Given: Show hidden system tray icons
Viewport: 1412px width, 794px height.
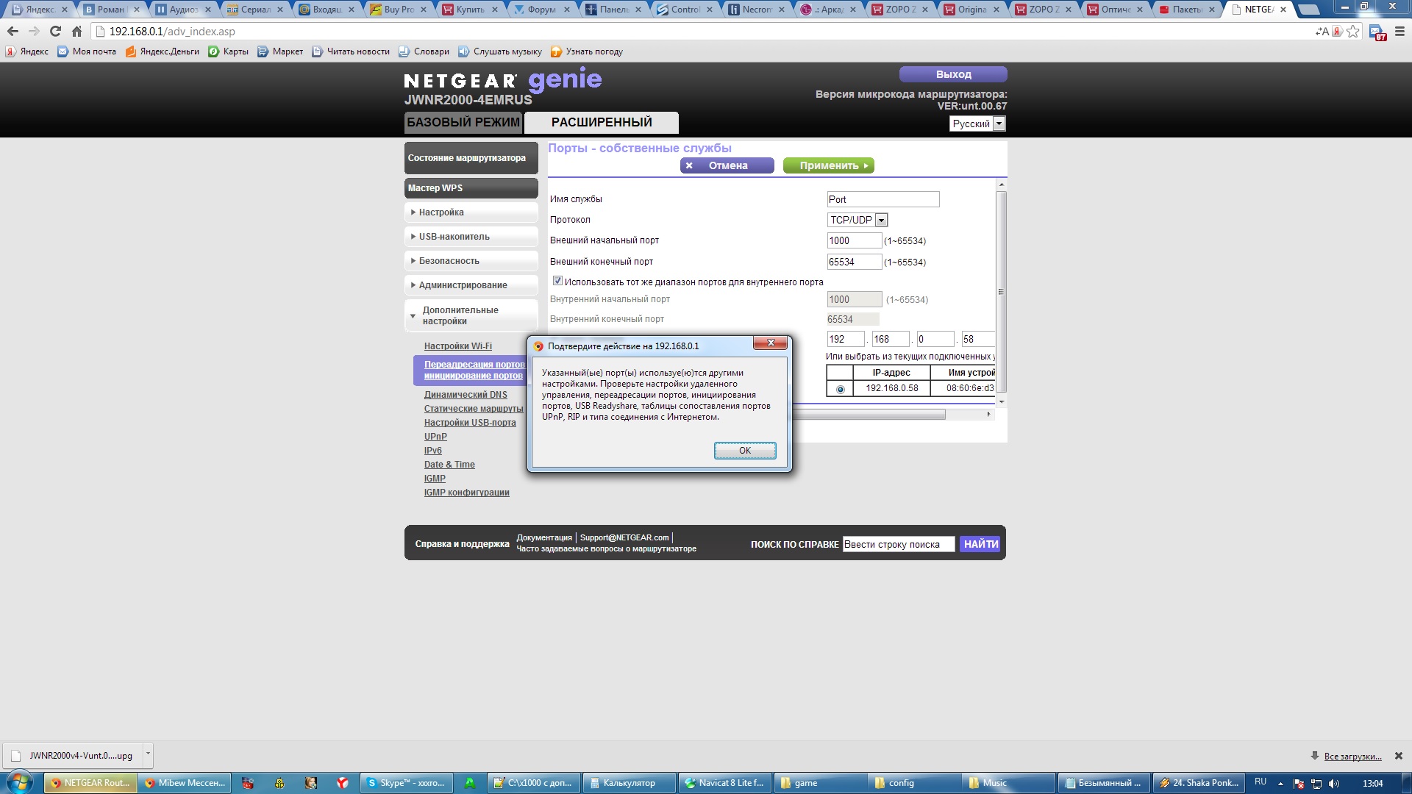Looking at the screenshot, I should click(1280, 783).
